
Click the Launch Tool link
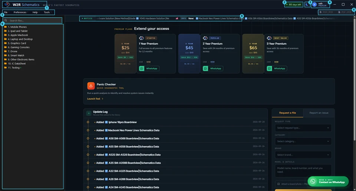95,99
